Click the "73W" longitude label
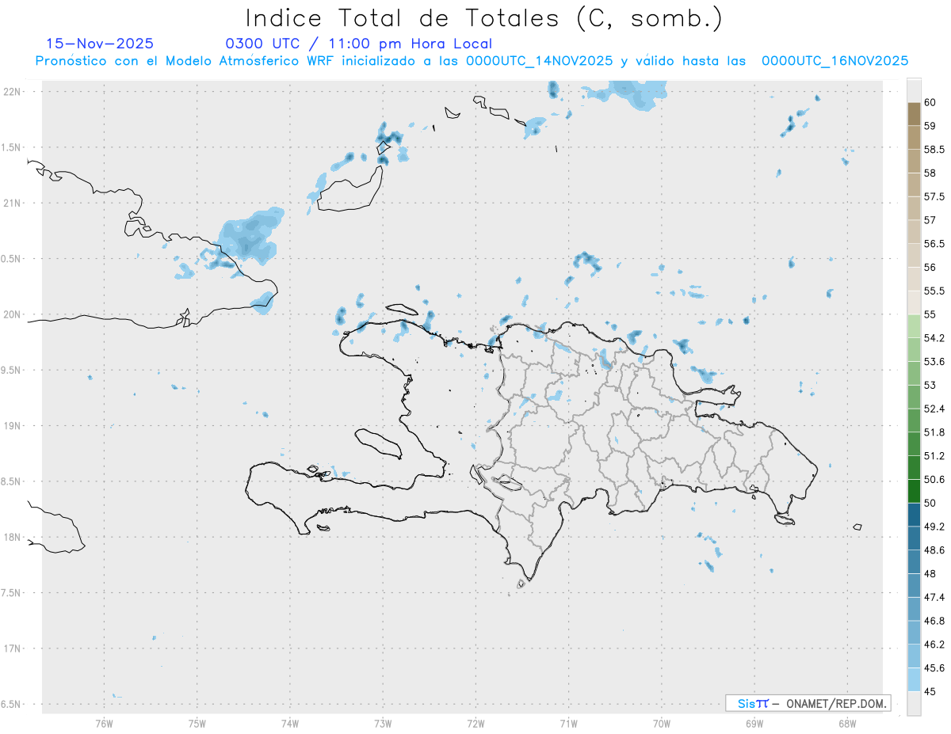 tap(383, 723)
